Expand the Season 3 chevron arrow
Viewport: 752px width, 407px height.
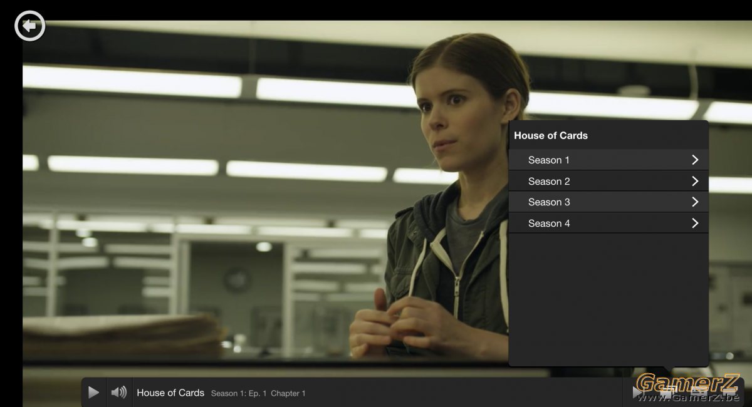click(695, 202)
